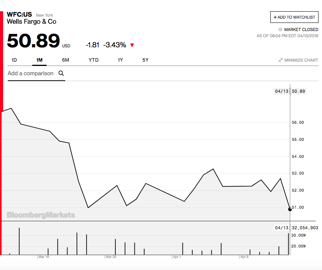This screenshot has height=270, width=322.
Task: Click the Mar 25 date axis label
Action: tap(111, 257)
